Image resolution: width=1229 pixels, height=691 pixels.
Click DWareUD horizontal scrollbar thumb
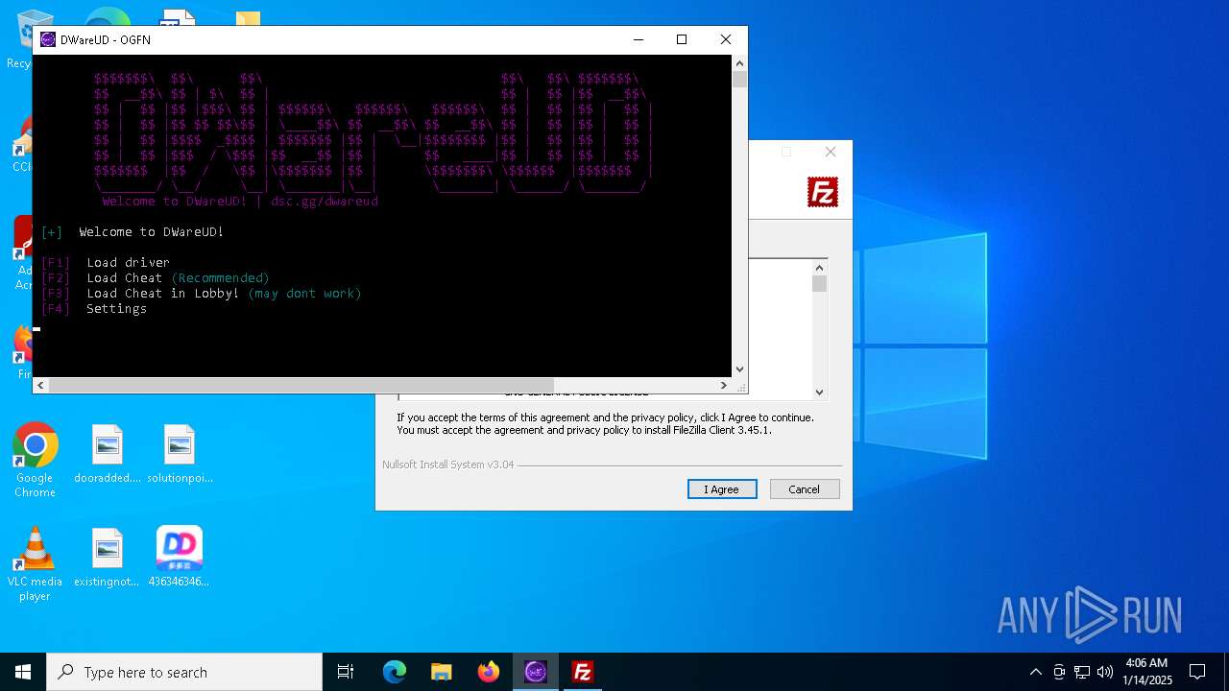point(301,385)
